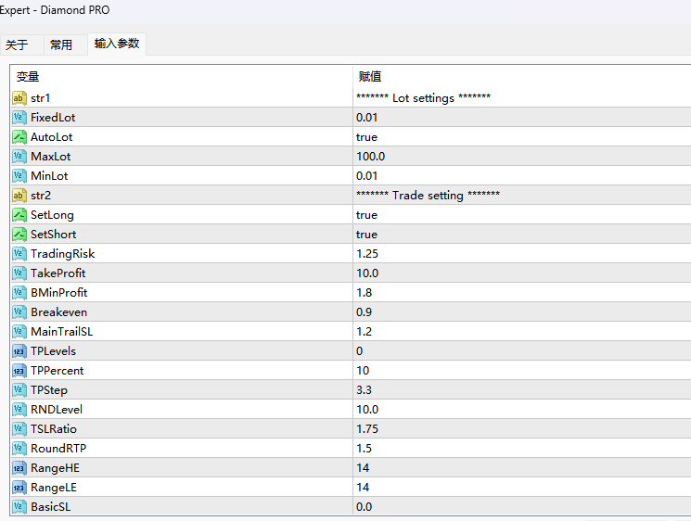Click the integer icon beside TPLevels
The height and width of the screenshot is (521, 691).
(x=19, y=351)
